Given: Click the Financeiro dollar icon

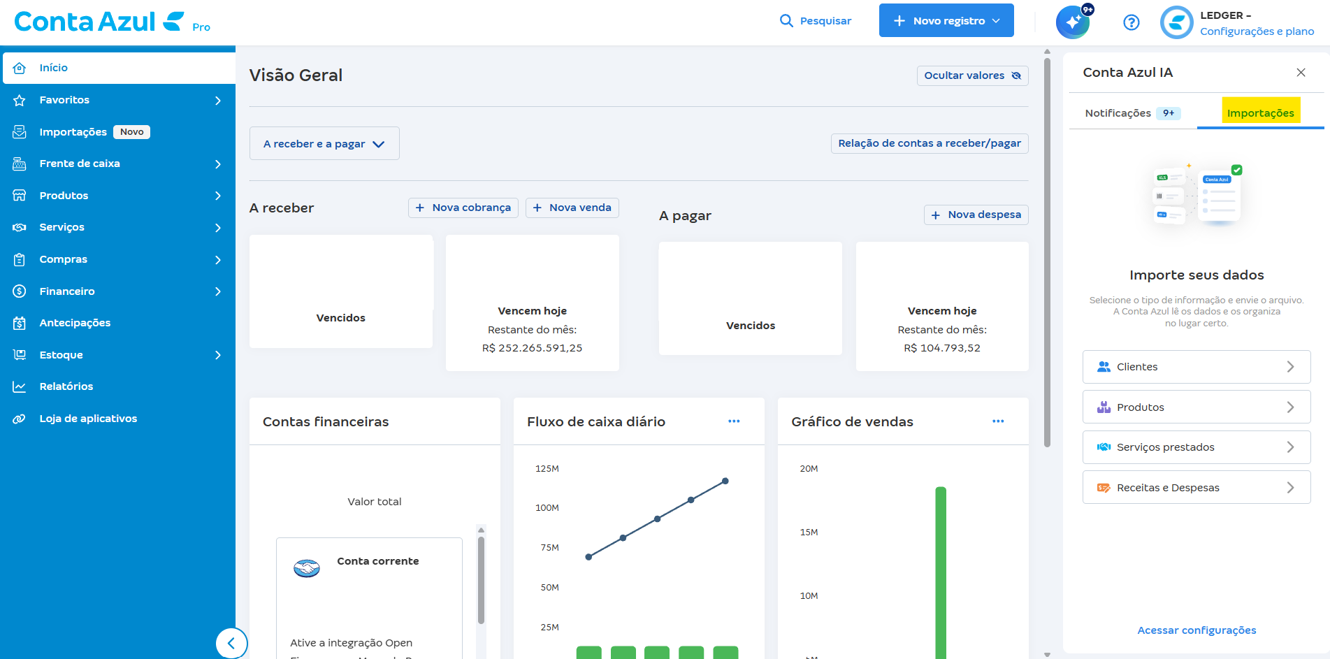Looking at the screenshot, I should pyautogui.click(x=20, y=291).
